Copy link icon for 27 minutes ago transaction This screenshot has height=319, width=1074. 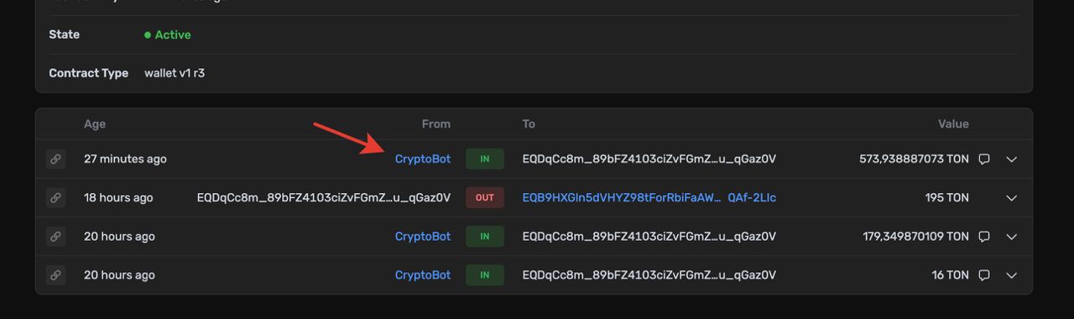pyautogui.click(x=55, y=159)
